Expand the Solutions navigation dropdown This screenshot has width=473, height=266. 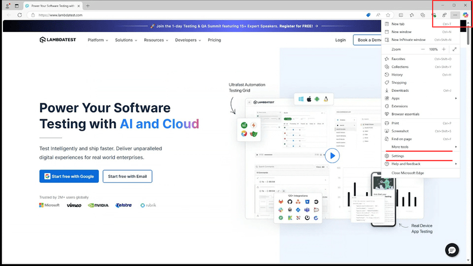pyautogui.click(x=126, y=40)
